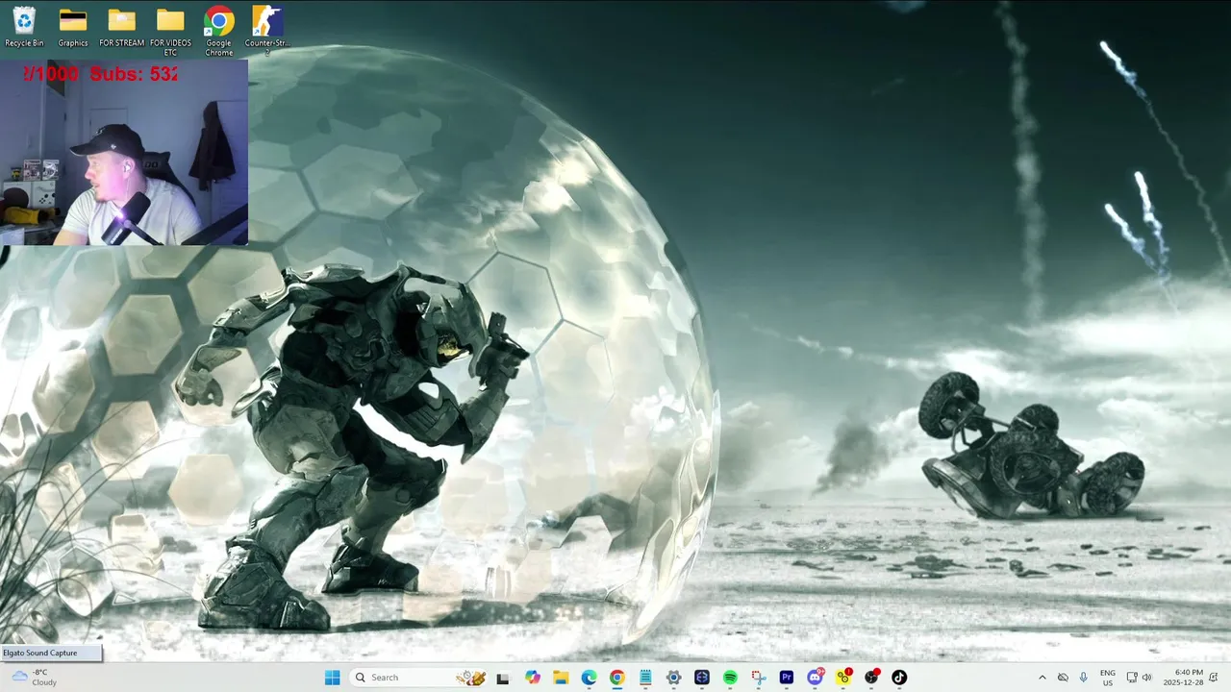Open the dark blue taskbar app beside Settings

[x=702, y=678]
